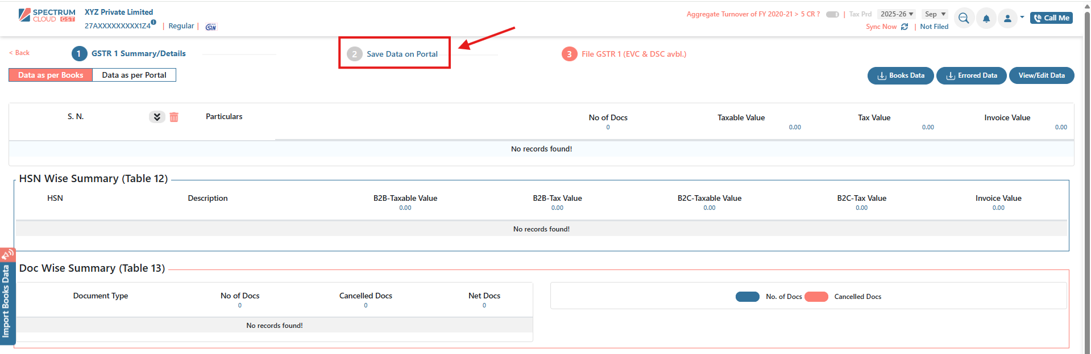This screenshot has height=354, width=1091.
Task: Click the red delete trash icon
Action: coord(174,117)
